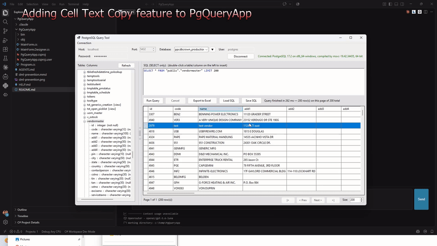The width and height of the screenshot is (437, 246).
Task: Expand the bin folder
Action: 23,34
